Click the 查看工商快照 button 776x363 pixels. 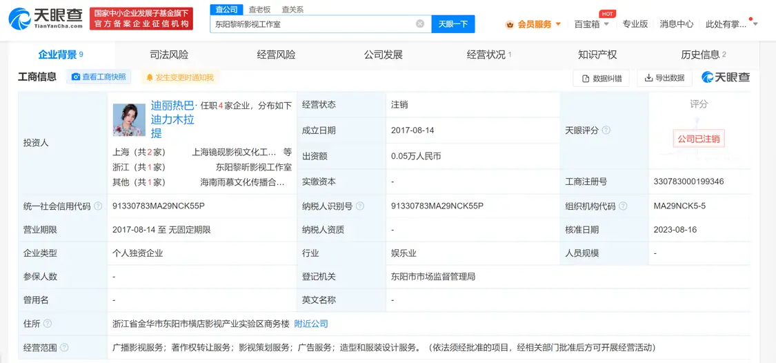click(x=99, y=77)
